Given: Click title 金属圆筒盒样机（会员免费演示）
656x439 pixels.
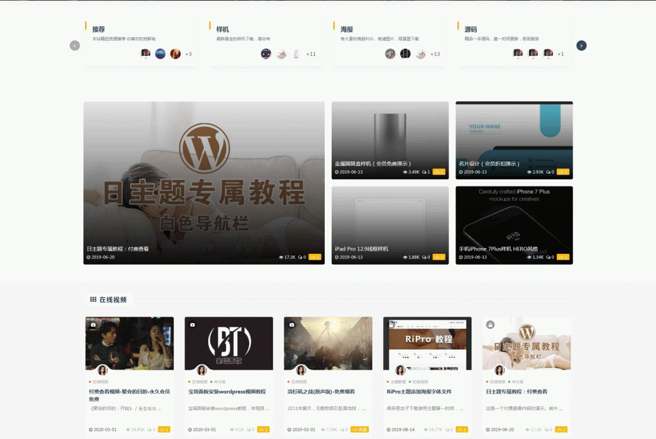Looking at the screenshot, I should tap(373, 163).
